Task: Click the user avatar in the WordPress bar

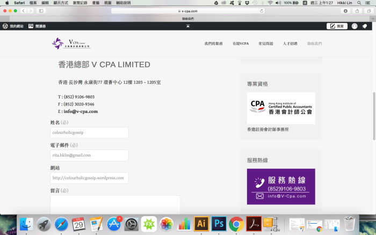Action: [355, 26]
